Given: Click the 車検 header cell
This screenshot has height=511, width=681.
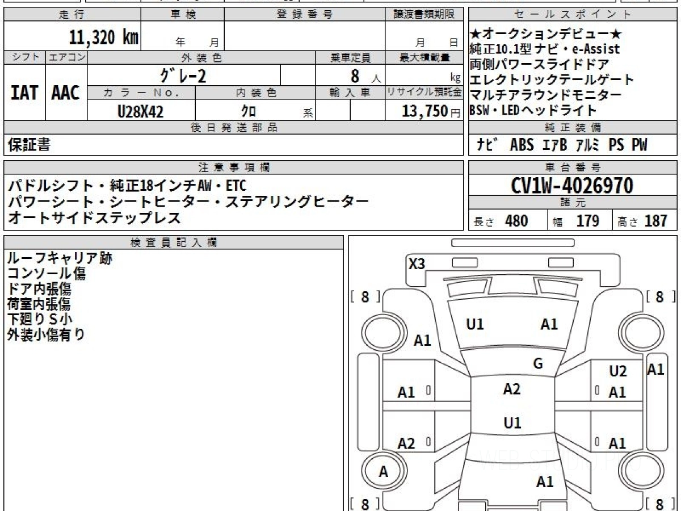Looking at the screenshot, I should [183, 15].
